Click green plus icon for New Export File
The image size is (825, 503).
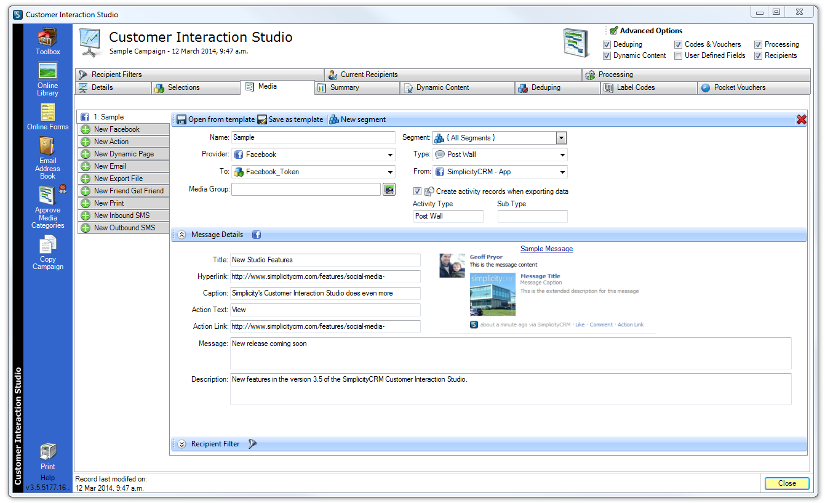86,179
